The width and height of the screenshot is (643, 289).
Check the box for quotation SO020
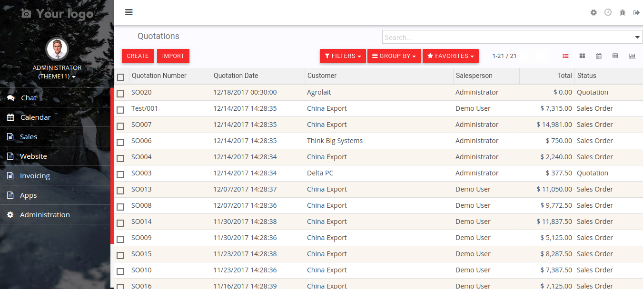click(120, 94)
